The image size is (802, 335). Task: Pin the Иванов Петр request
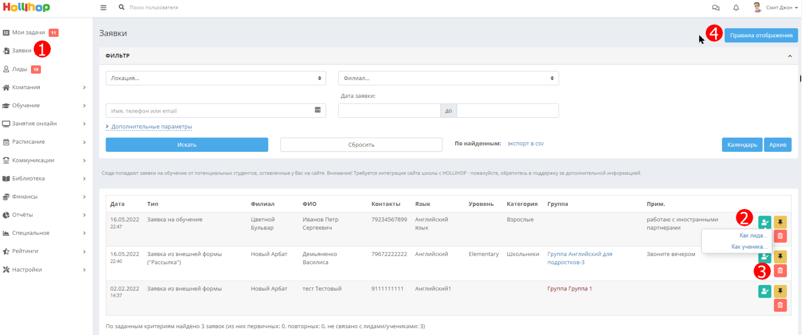click(x=780, y=222)
